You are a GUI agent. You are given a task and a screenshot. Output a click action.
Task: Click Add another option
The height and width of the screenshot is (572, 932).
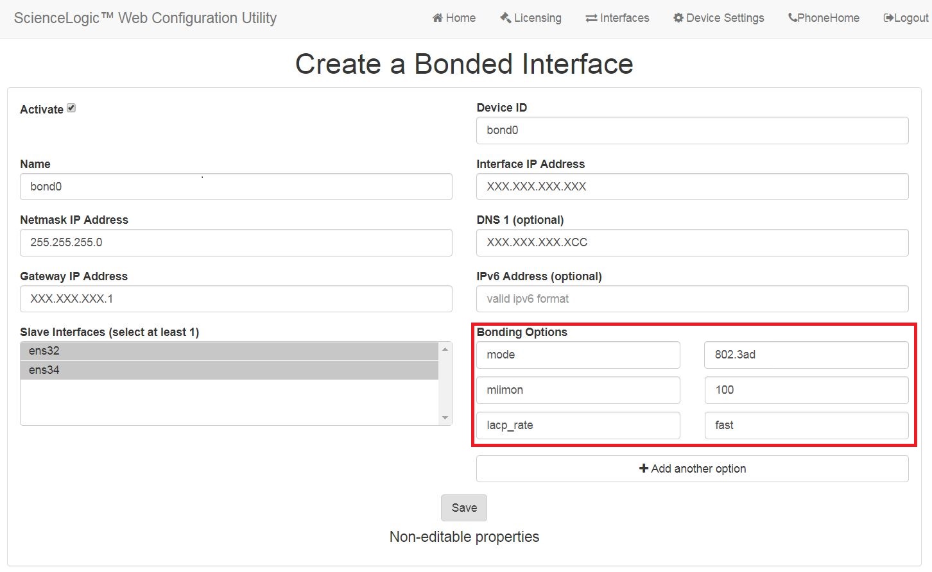[692, 468]
